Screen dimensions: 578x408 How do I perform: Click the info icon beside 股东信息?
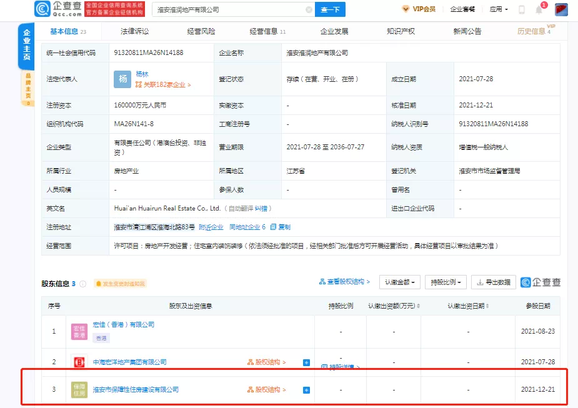pos(83,283)
